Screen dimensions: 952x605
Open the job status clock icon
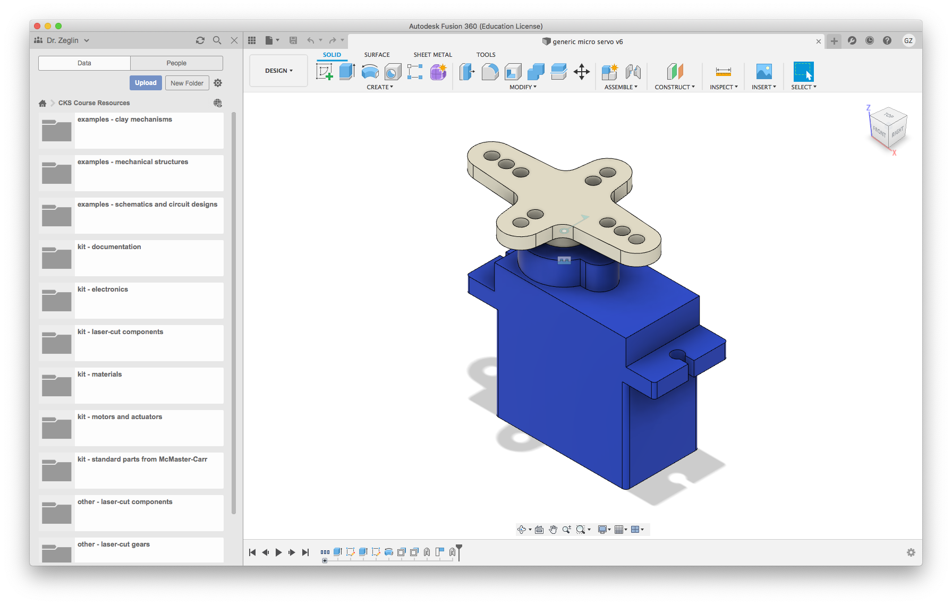[870, 40]
